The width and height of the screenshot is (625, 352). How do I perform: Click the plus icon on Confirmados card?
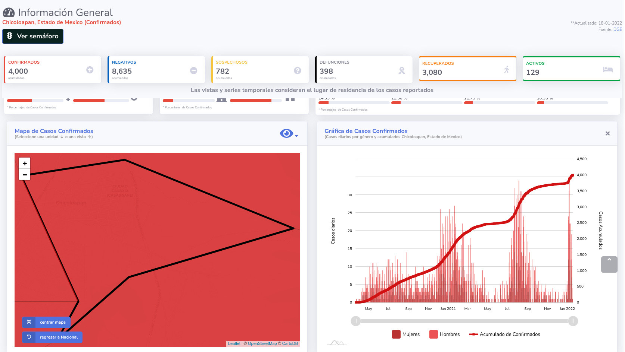point(90,70)
